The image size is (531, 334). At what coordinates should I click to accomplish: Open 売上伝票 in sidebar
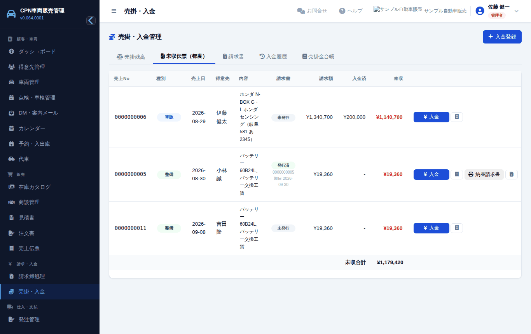[x=50, y=249]
